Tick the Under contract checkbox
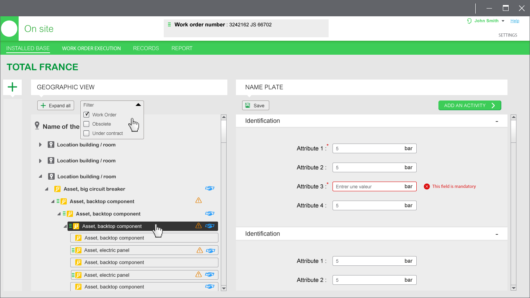The height and width of the screenshot is (298, 530). pyautogui.click(x=87, y=133)
